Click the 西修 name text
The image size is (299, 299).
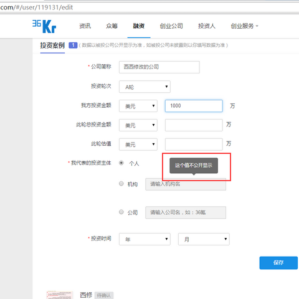pos(86,295)
